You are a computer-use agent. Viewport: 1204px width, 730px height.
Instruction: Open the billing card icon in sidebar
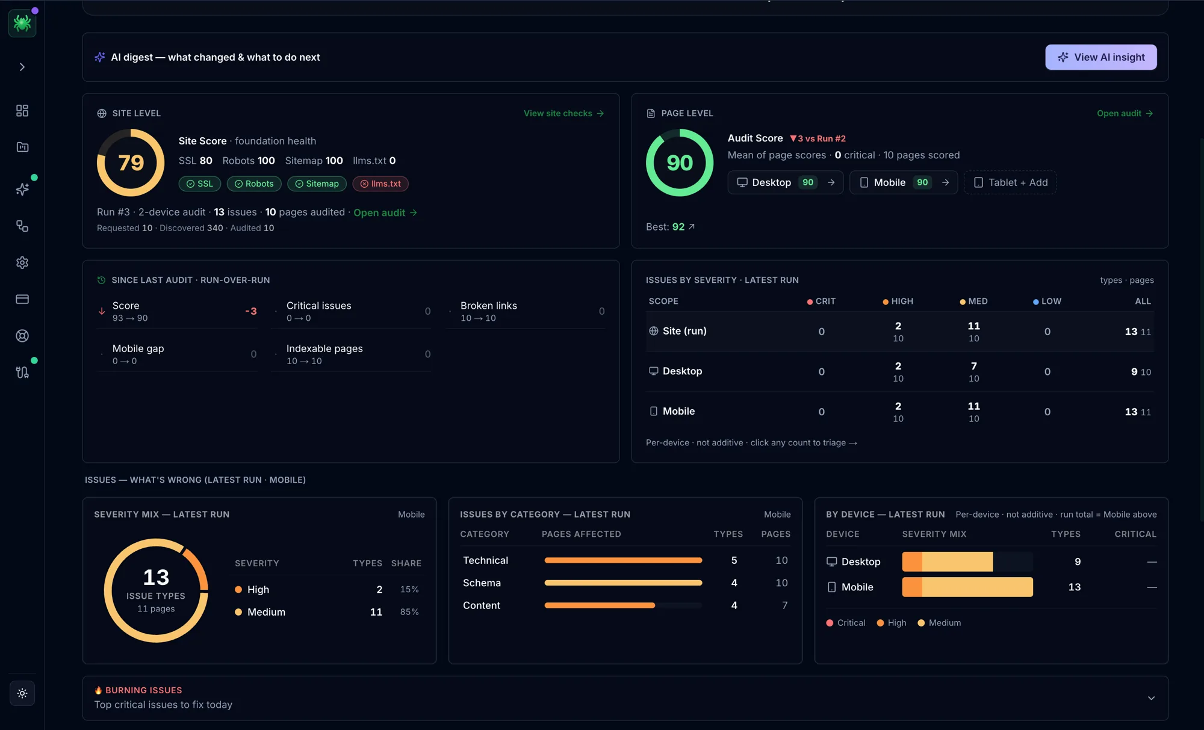[x=22, y=299]
